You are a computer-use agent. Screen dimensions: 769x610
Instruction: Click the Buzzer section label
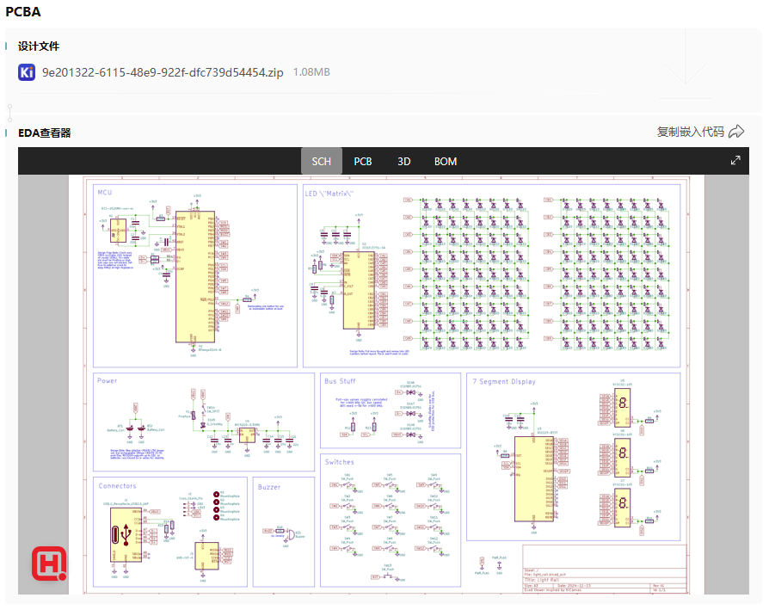pyautogui.click(x=269, y=487)
